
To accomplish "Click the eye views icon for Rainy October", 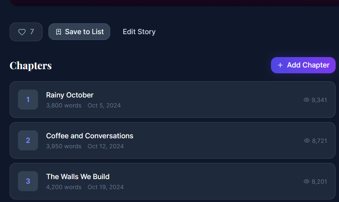I will click(x=306, y=100).
